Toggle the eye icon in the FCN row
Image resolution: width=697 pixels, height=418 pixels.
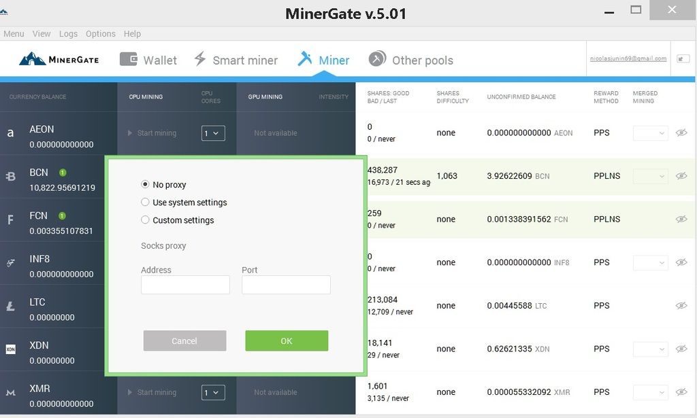pyautogui.click(x=681, y=219)
